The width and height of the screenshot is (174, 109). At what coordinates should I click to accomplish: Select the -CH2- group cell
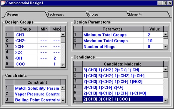[x=26, y=41]
